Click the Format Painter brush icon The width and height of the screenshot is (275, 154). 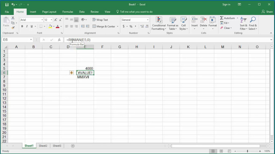coord(13,28)
